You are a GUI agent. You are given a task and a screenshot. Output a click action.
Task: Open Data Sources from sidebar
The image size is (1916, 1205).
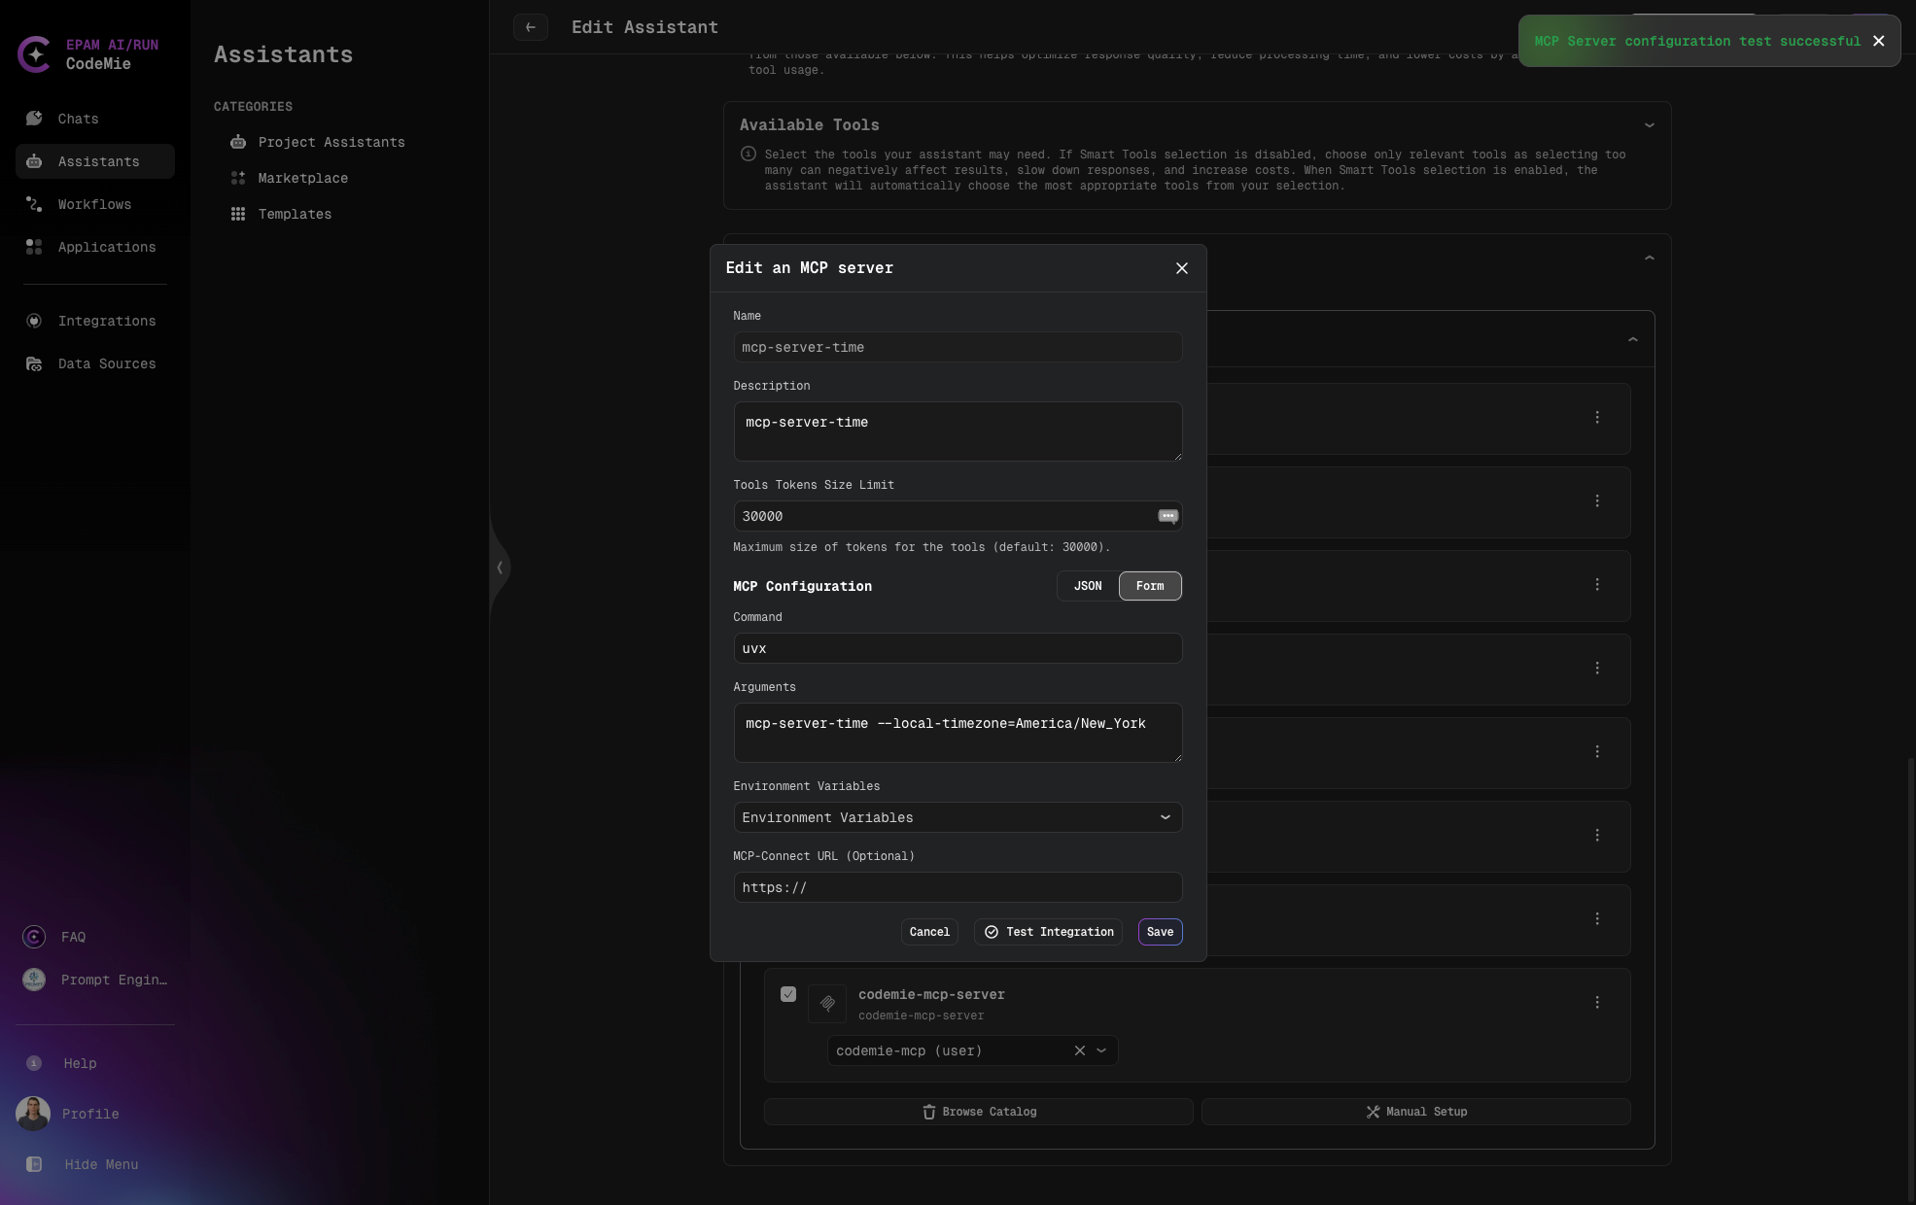point(106,363)
